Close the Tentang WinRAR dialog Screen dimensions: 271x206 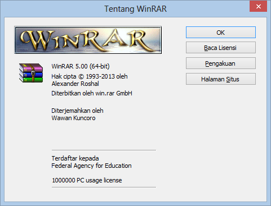click(x=259, y=7)
